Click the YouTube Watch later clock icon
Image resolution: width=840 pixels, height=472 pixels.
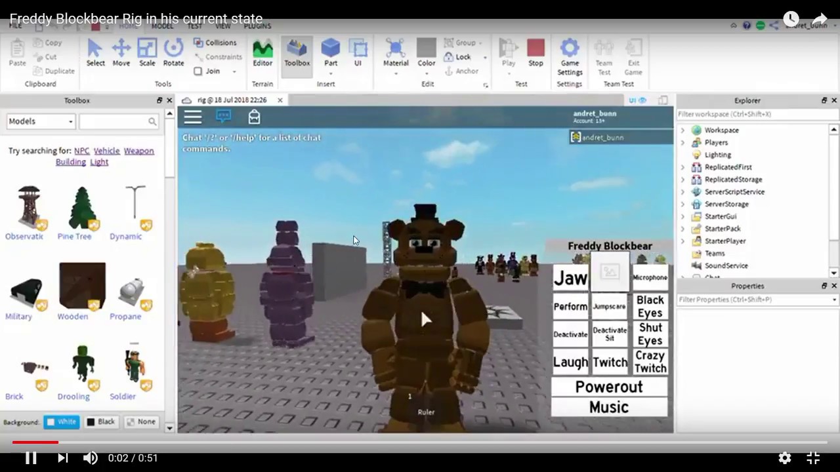pyautogui.click(x=791, y=18)
